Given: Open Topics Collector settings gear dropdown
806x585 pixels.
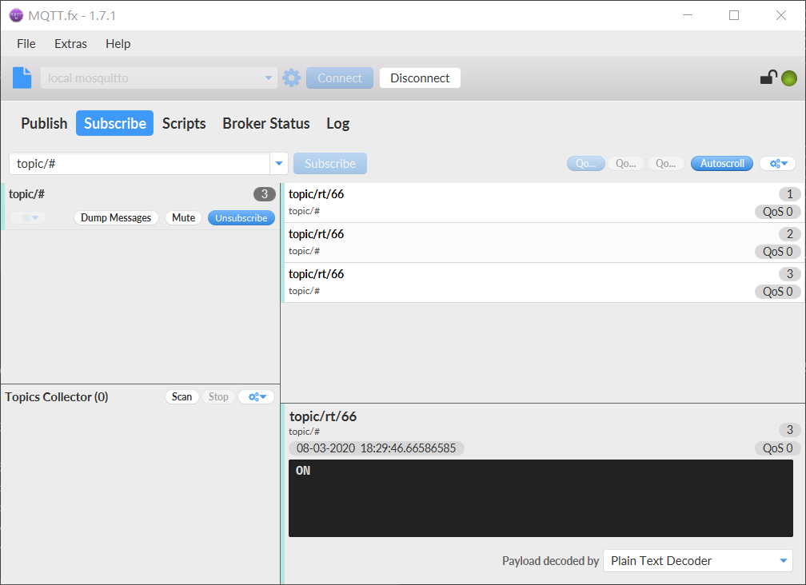Looking at the screenshot, I should click(x=257, y=396).
